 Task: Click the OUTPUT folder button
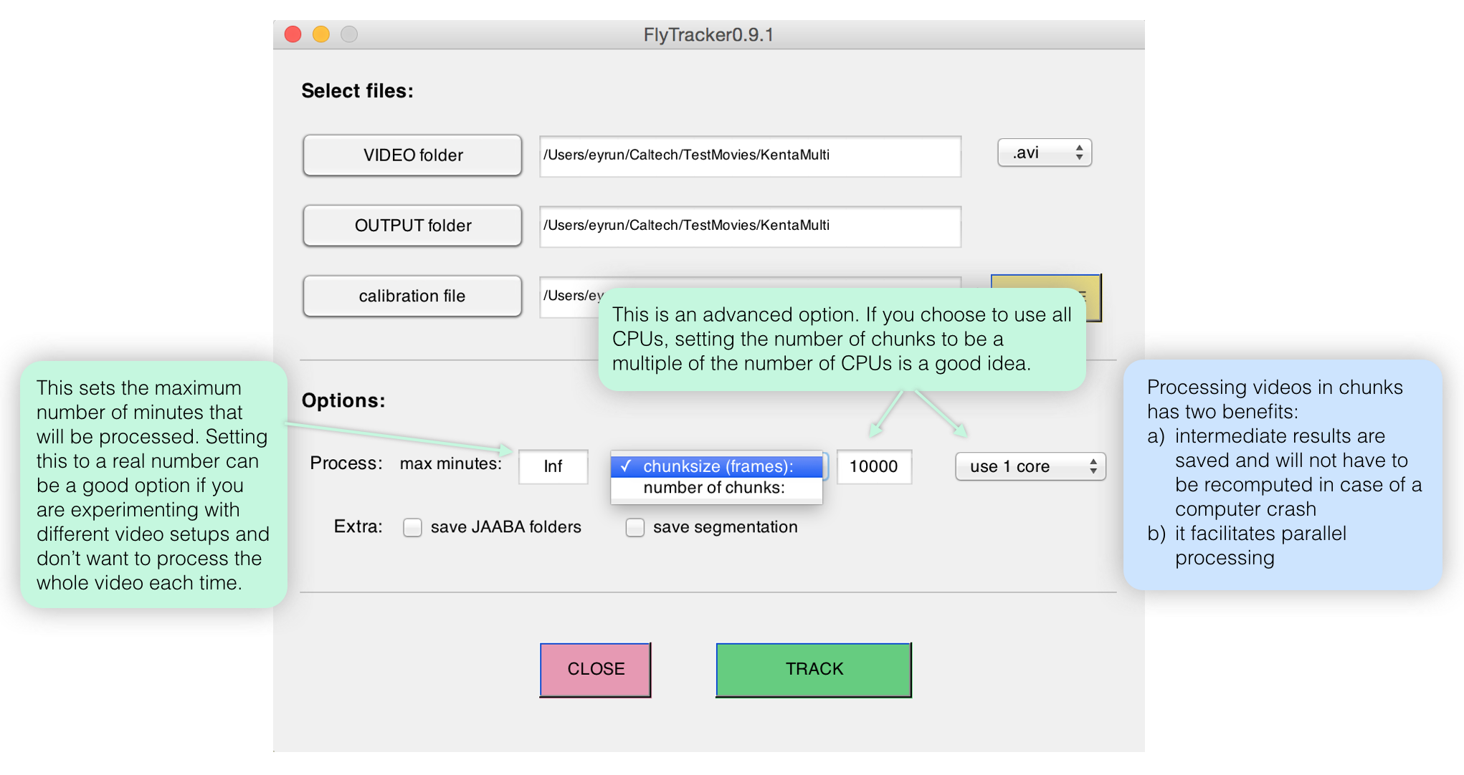412,226
